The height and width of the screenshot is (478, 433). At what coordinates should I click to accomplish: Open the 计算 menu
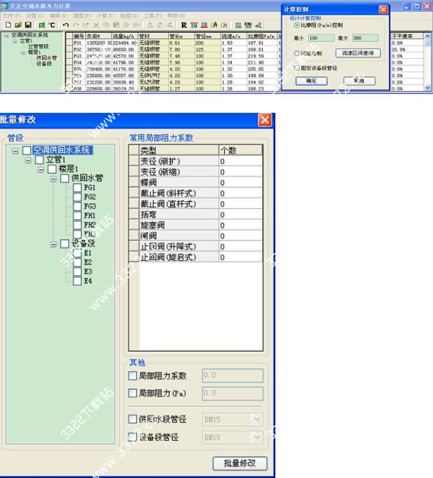106,15
